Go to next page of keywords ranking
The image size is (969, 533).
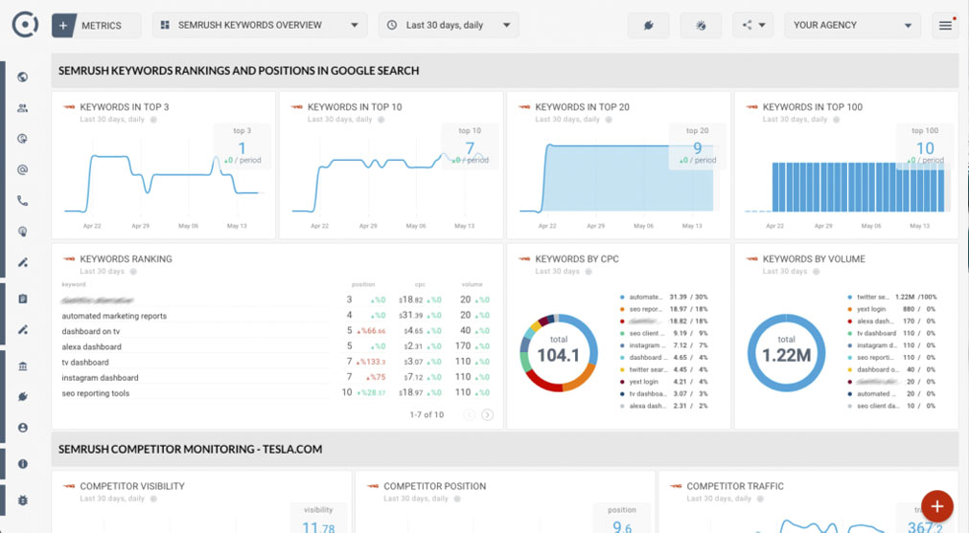pos(488,414)
